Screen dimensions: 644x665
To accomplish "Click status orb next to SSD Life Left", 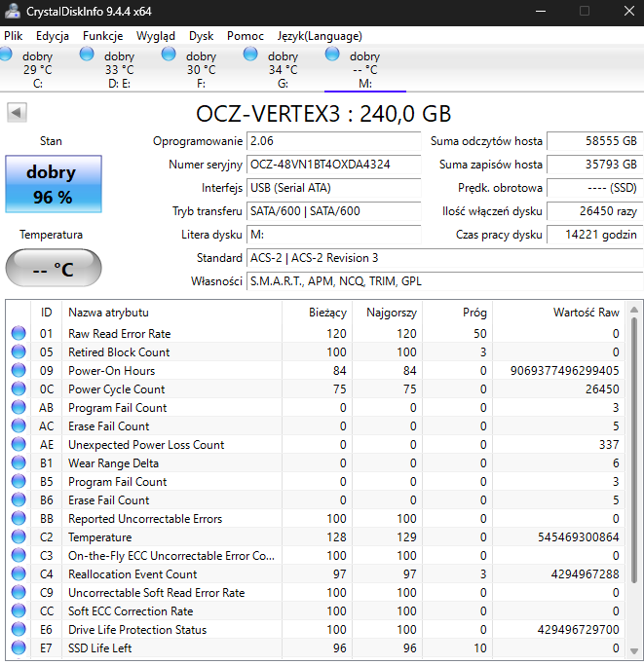I will (19, 648).
